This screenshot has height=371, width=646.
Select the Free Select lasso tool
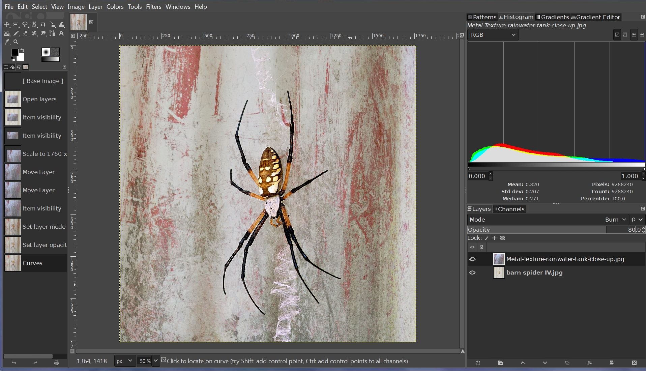pos(25,25)
